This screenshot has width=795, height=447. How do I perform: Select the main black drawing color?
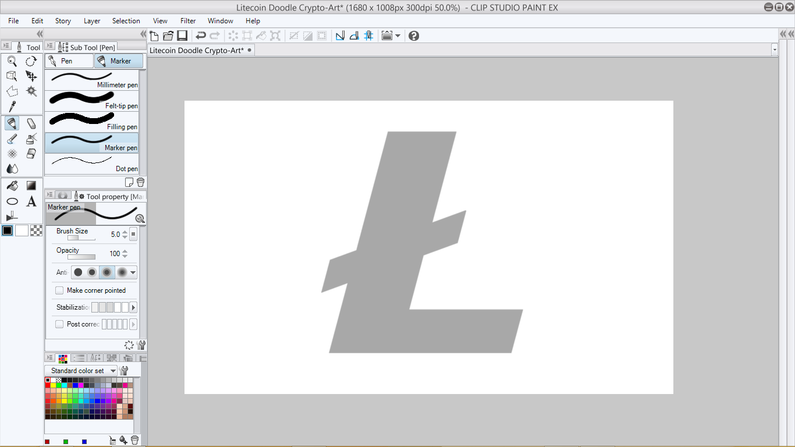7,230
